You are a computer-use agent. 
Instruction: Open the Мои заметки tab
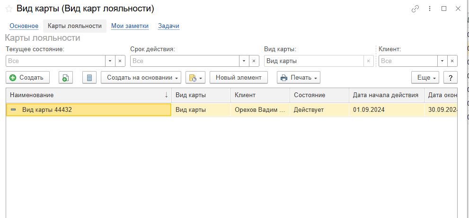tap(130, 26)
